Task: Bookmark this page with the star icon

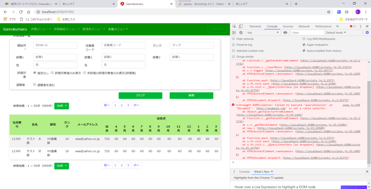Action: pos(328,12)
